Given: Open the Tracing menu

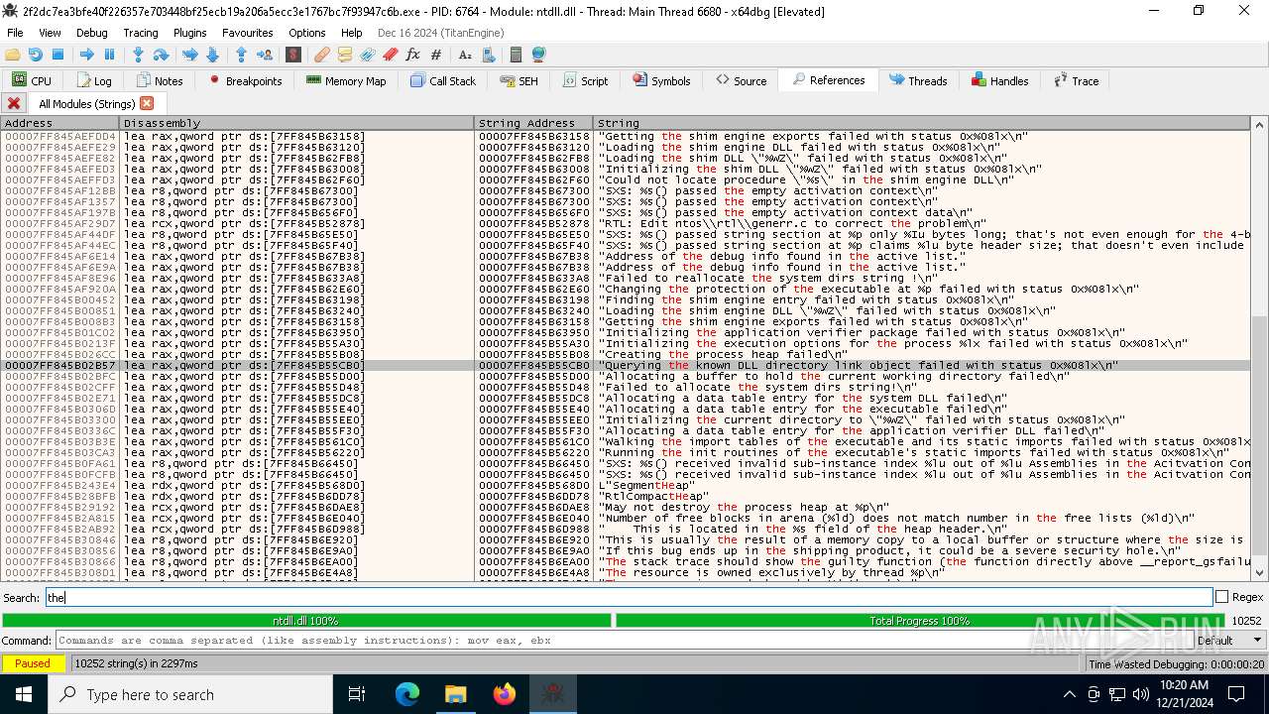Looking at the screenshot, I should [141, 33].
